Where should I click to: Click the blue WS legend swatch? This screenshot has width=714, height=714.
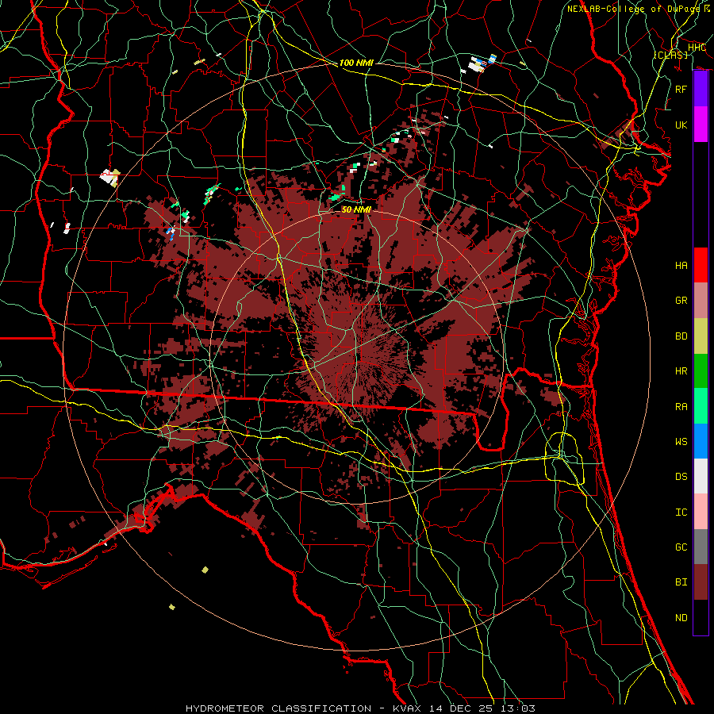pos(701,441)
